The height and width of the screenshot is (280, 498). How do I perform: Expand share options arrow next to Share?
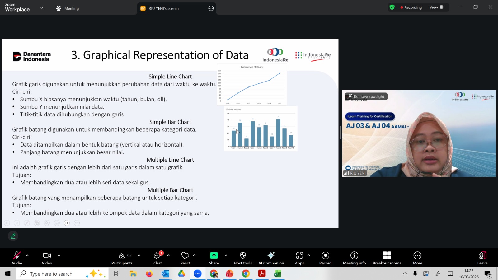click(226, 255)
